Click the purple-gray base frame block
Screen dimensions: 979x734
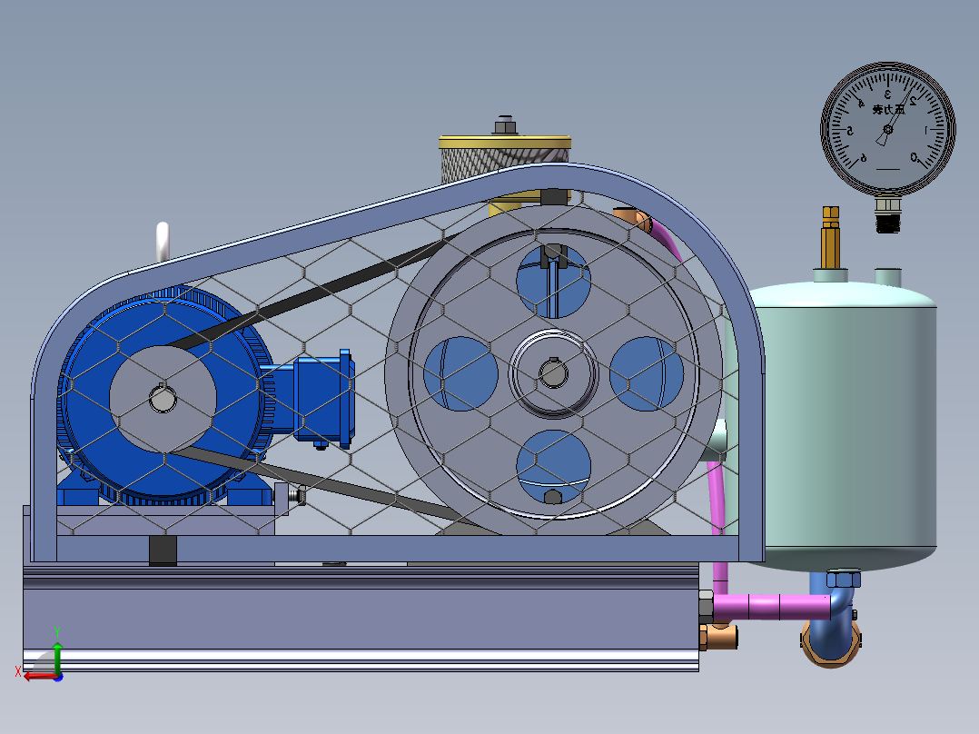coord(361,619)
